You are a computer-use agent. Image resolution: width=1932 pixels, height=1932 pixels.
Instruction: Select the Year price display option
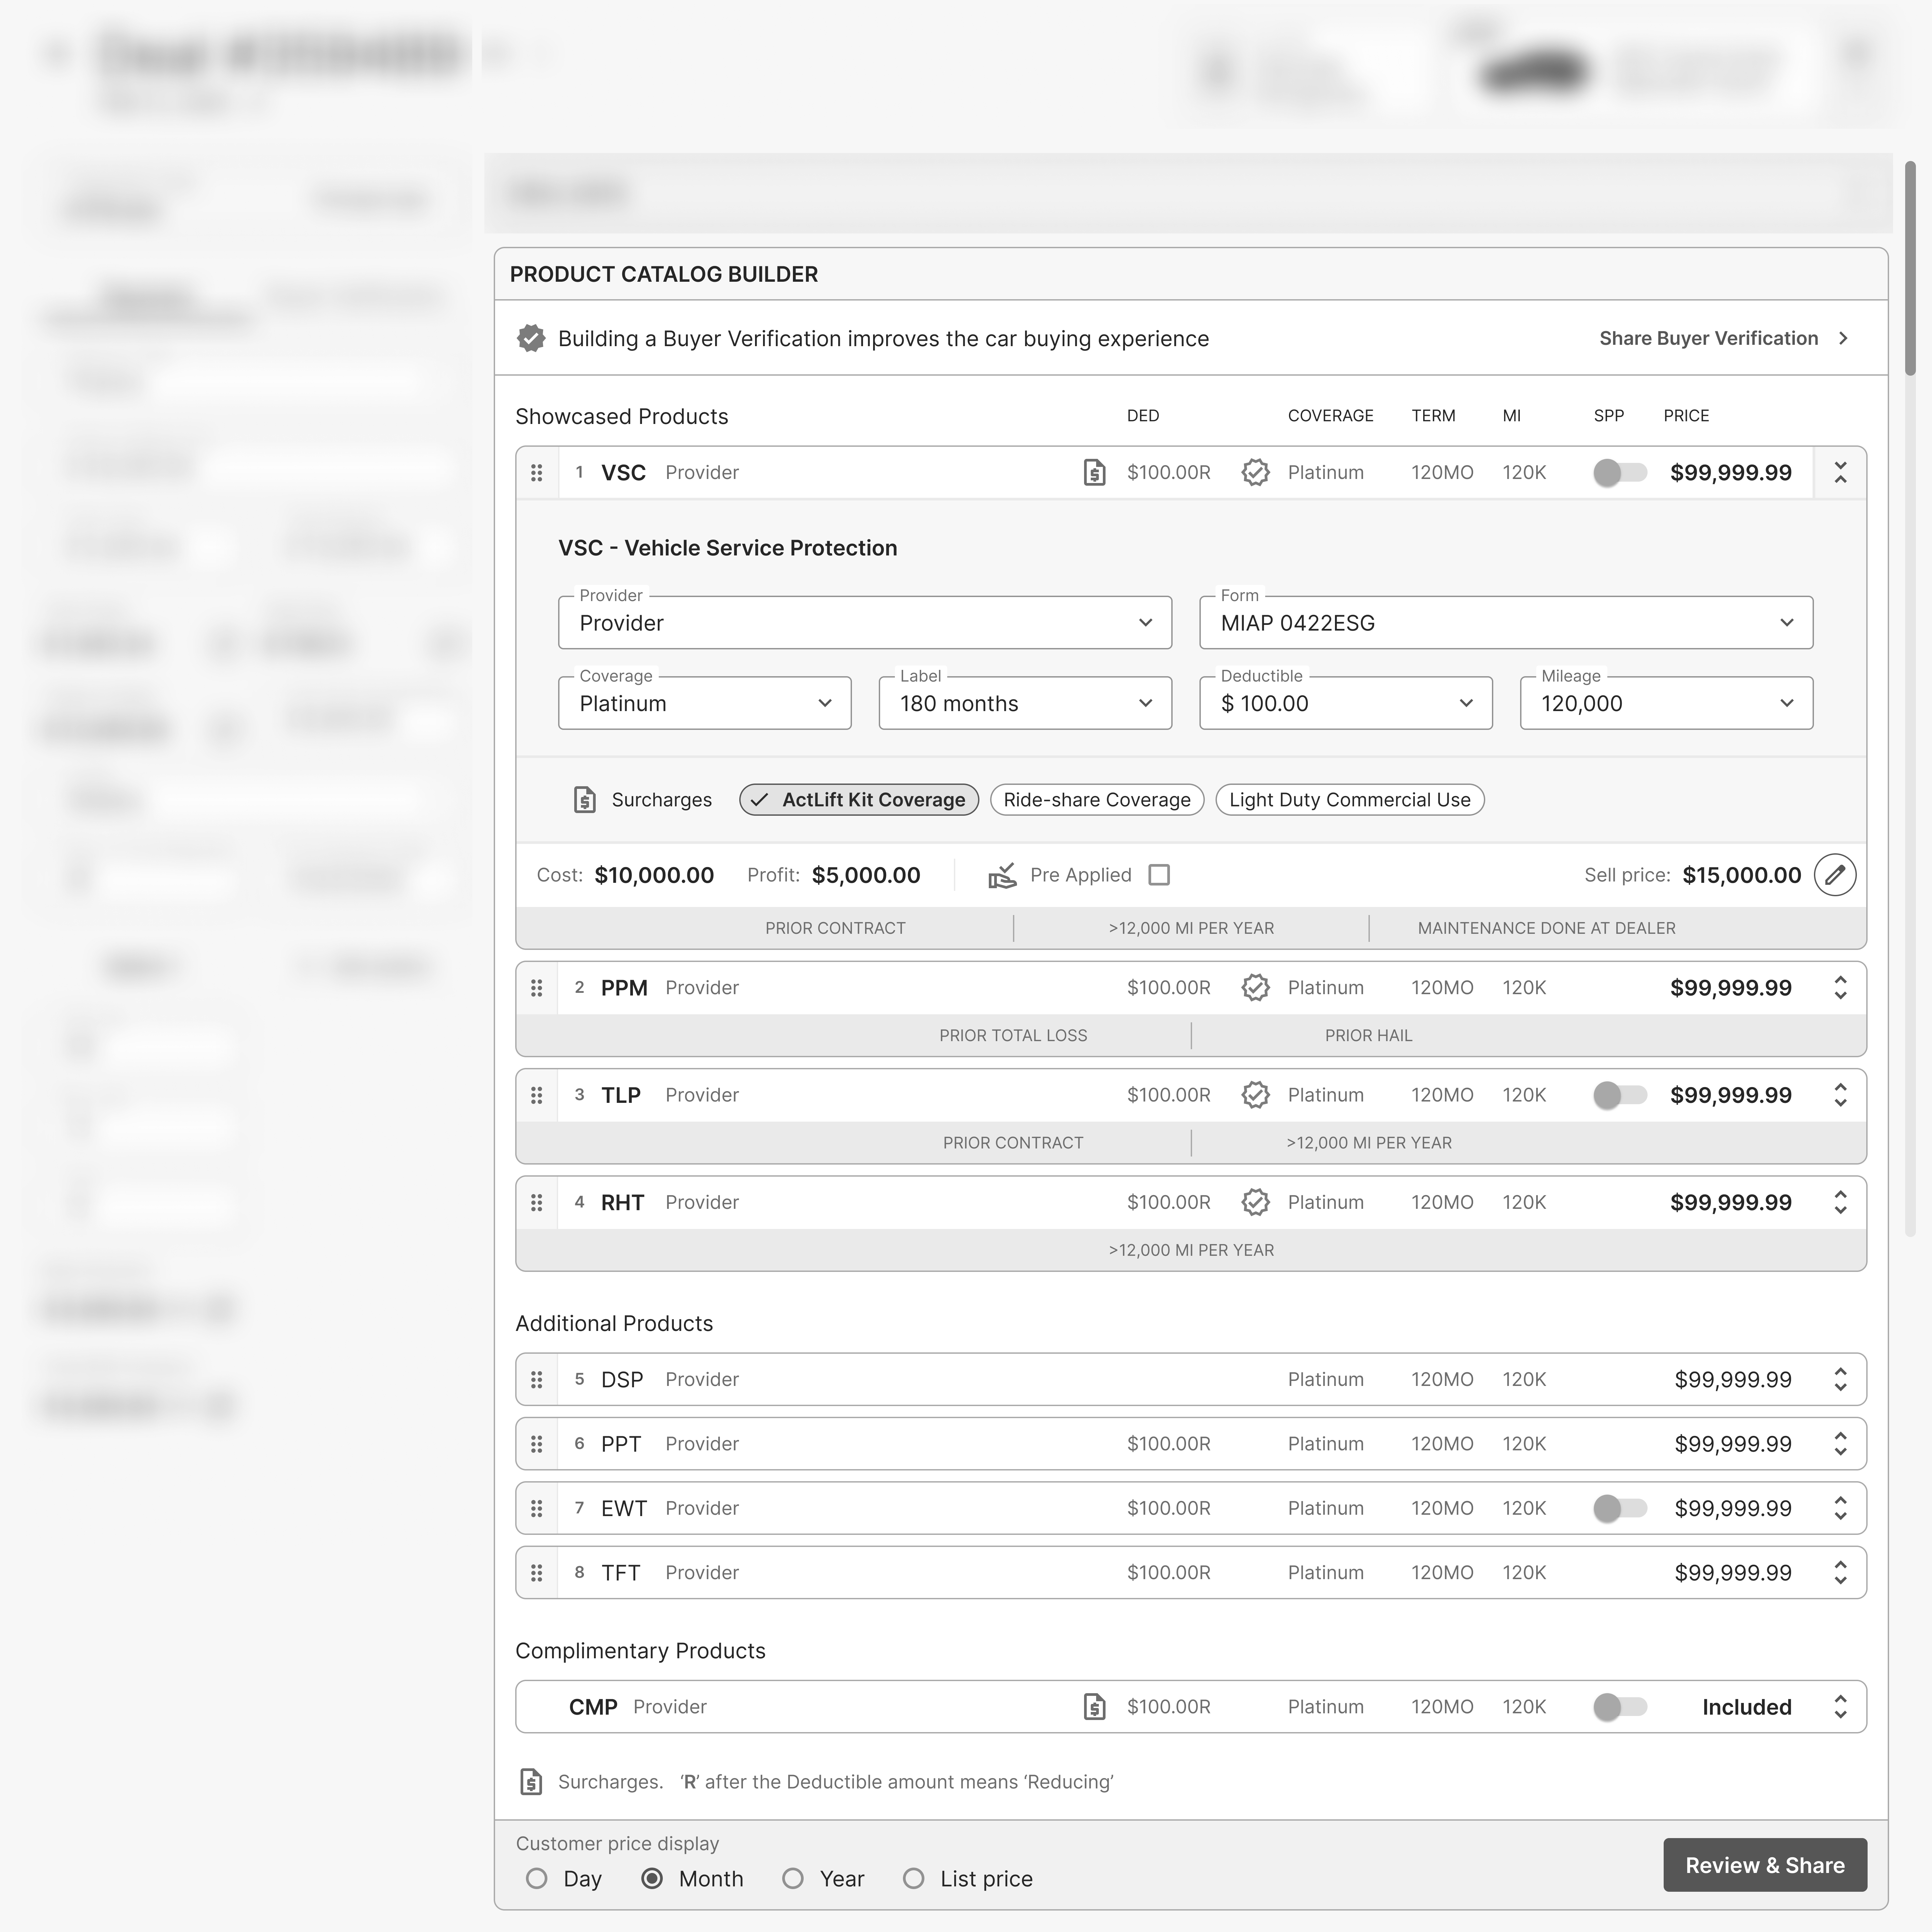pyautogui.click(x=793, y=1879)
